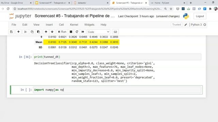
Task: Click the import numpy as np cell
Action: 117,90
